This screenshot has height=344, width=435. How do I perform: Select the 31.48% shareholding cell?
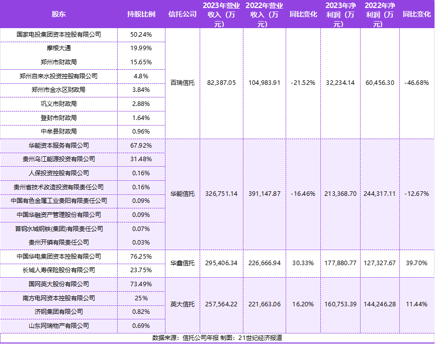tap(141, 159)
